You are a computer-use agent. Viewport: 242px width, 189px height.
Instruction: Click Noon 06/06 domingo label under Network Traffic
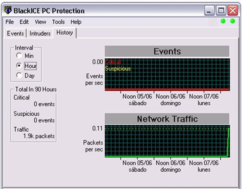click(171, 166)
